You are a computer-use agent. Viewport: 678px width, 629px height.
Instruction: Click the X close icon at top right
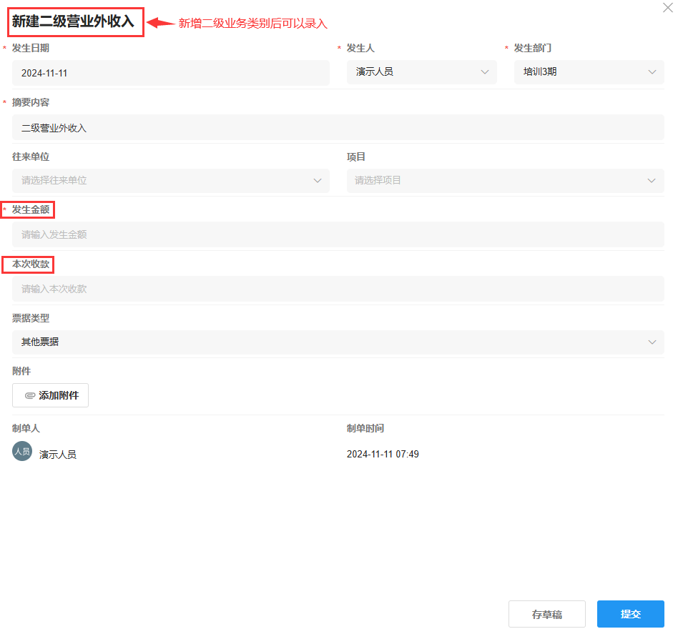667,9
